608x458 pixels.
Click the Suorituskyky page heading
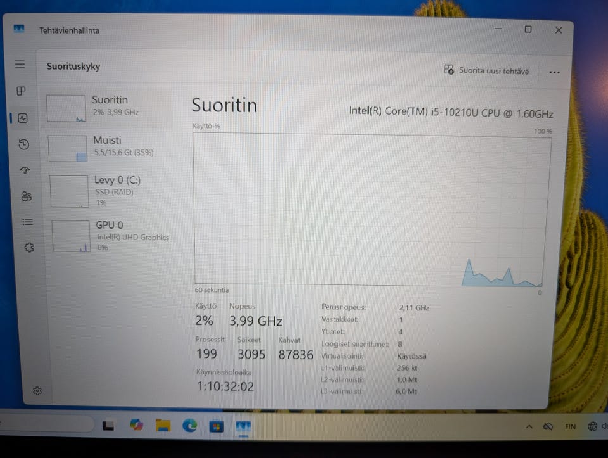pyautogui.click(x=73, y=67)
